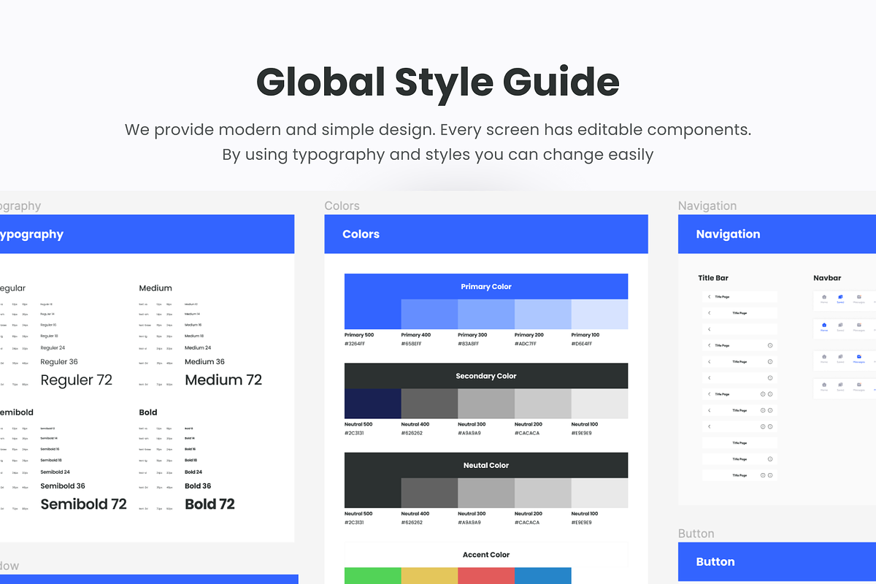Click circle icon in arrowless title bar with single icon
This screenshot has width=876, height=584.
(x=770, y=459)
